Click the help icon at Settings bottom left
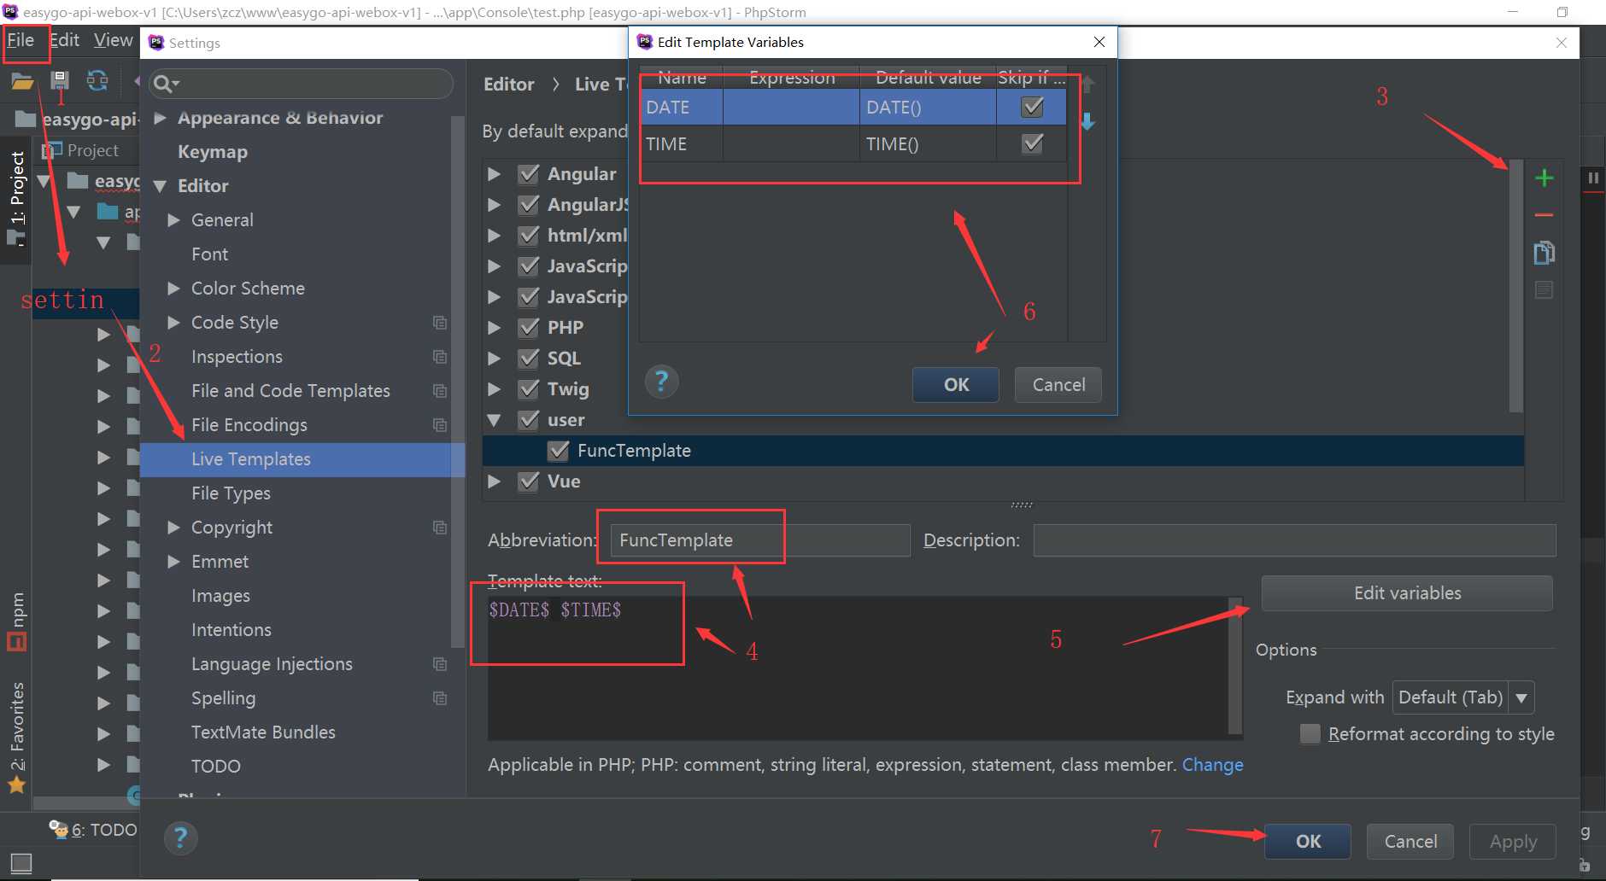Screen dimensions: 1606x881 point(180,838)
